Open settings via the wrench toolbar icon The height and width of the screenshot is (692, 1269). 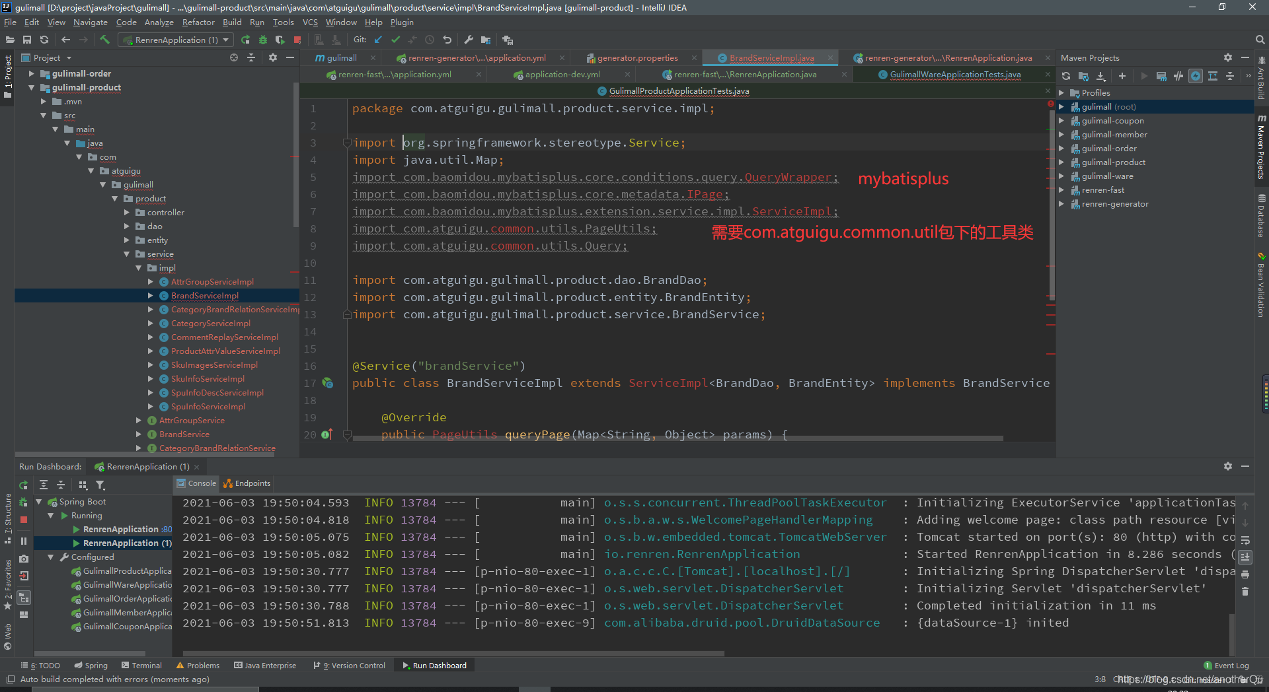tap(469, 40)
